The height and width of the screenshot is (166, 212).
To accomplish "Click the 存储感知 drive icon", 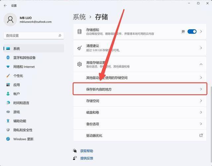I will tap(79, 32).
